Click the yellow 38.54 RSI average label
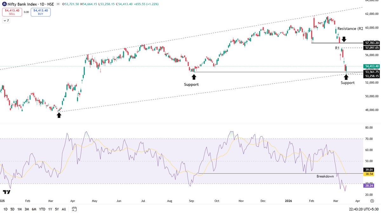The height and width of the screenshot is (214, 381). [x=369, y=174]
